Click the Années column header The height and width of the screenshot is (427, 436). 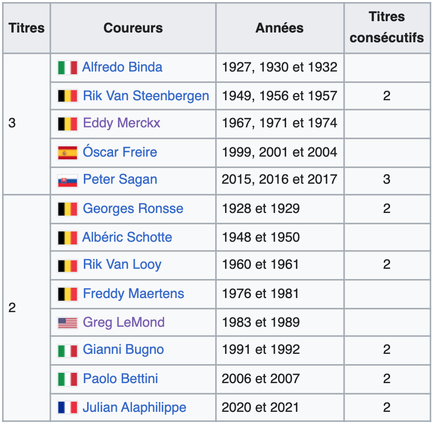(x=280, y=28)
